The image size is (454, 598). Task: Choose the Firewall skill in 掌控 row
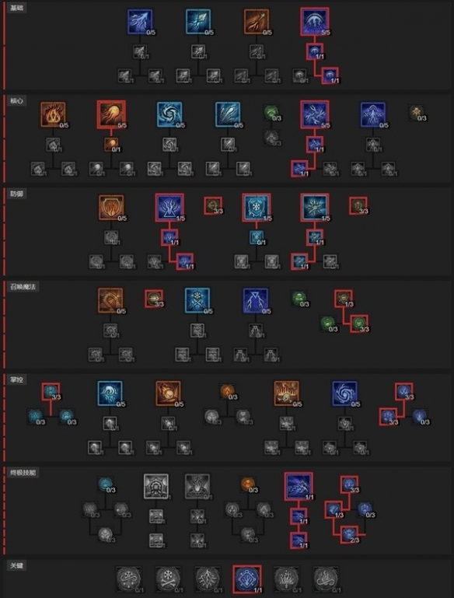coord(287,393)
